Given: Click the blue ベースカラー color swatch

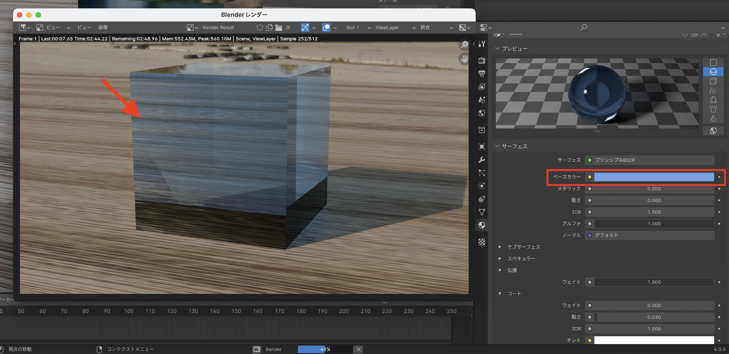Looking at the screenshot, I should [654, 177].
